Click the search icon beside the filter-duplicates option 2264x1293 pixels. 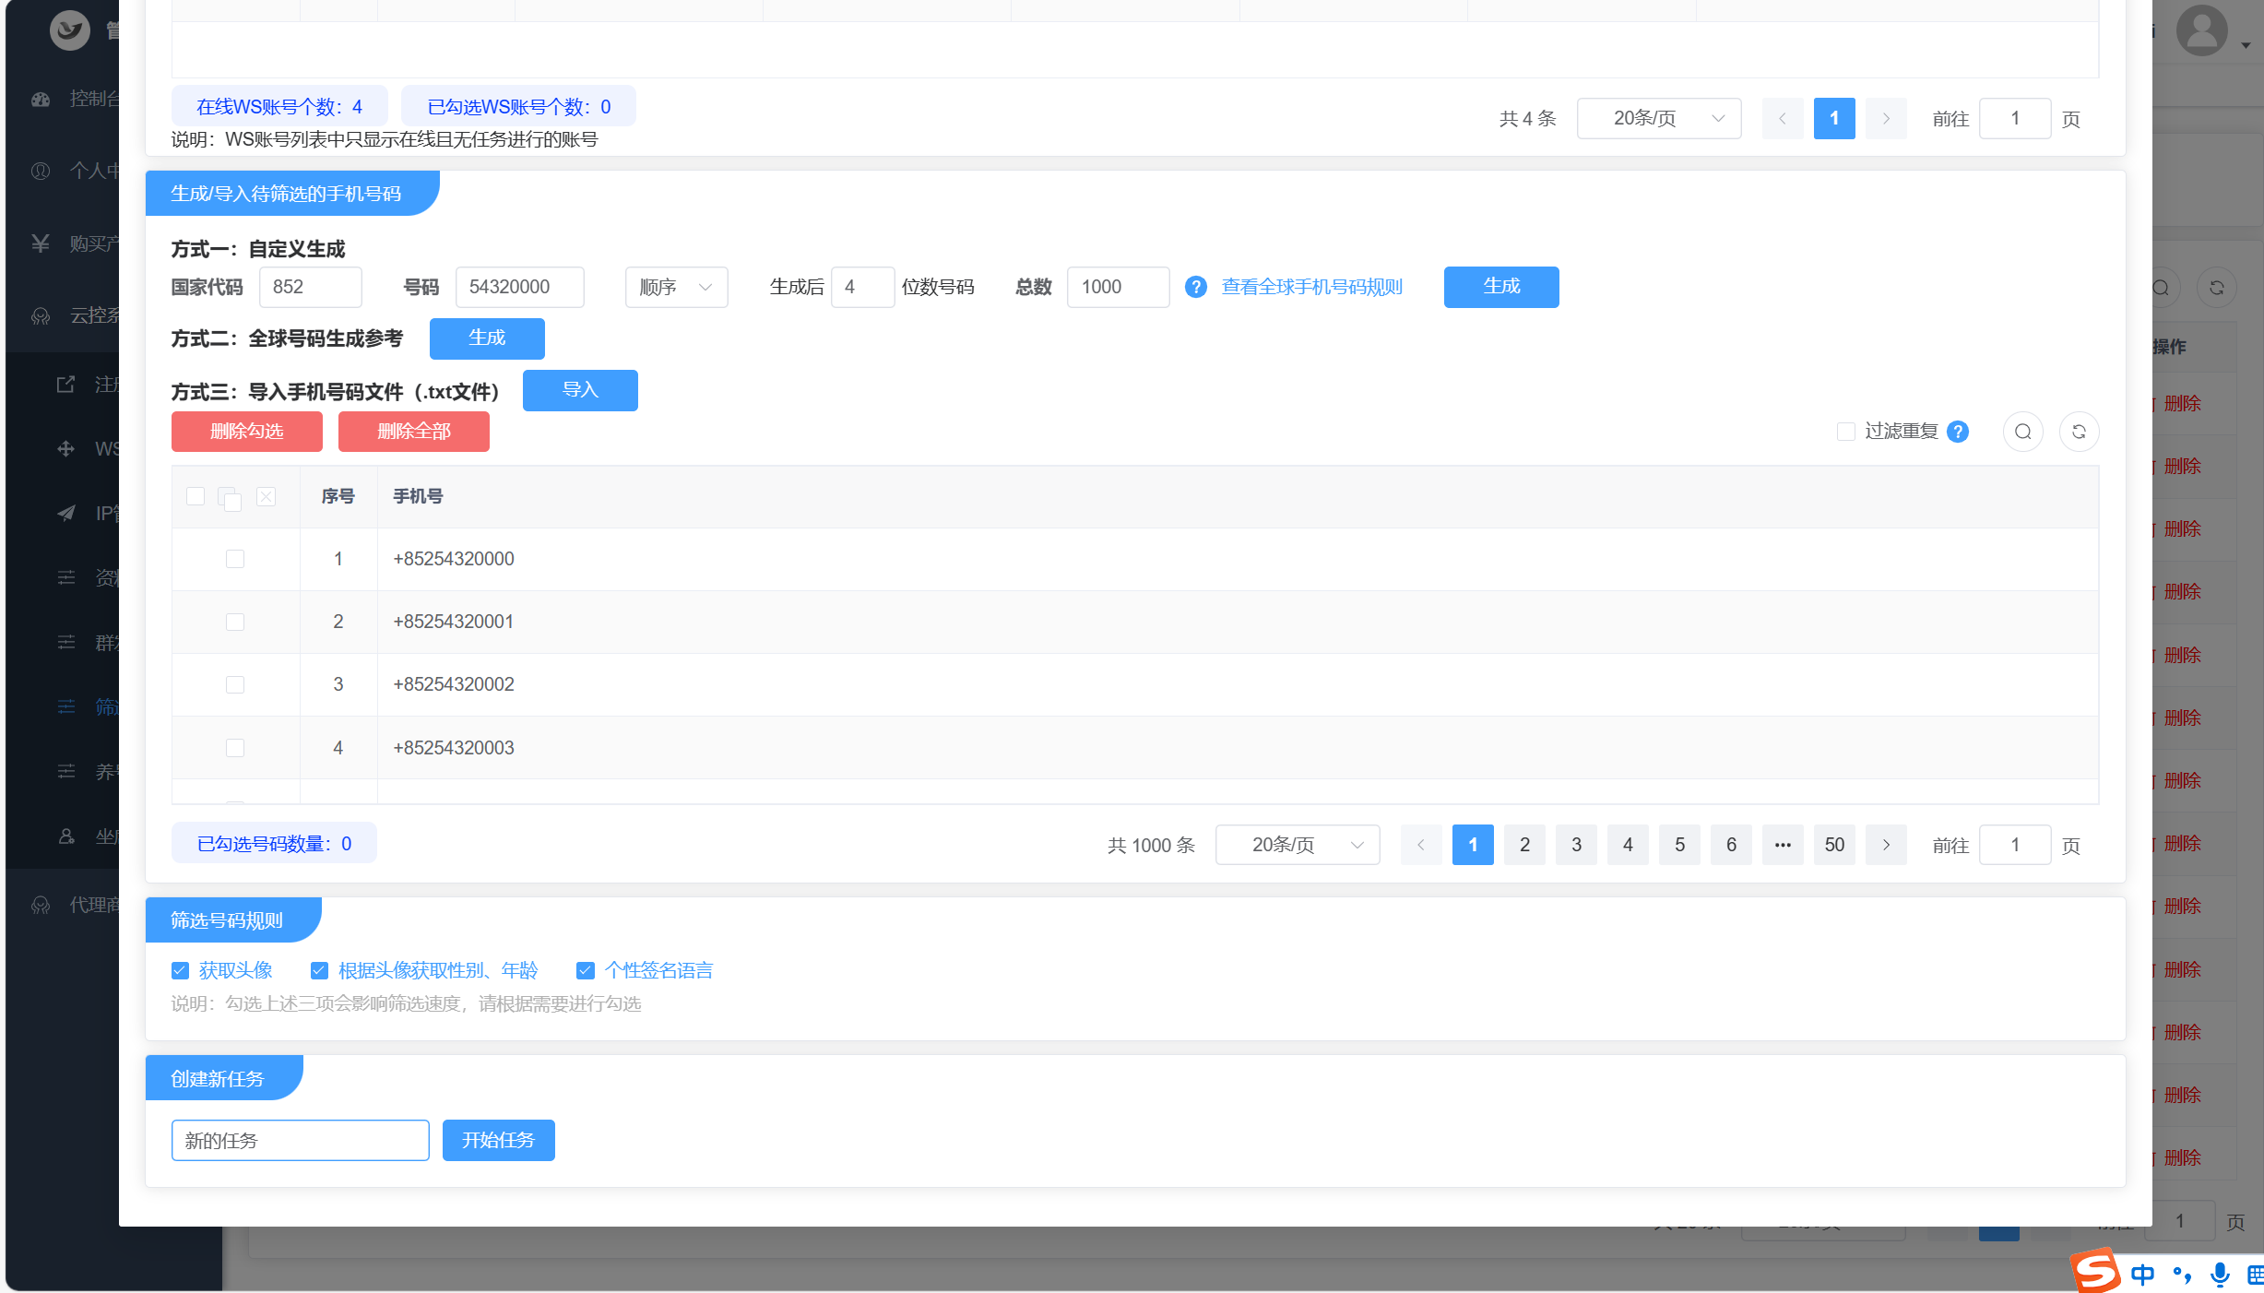(2022, 432)
